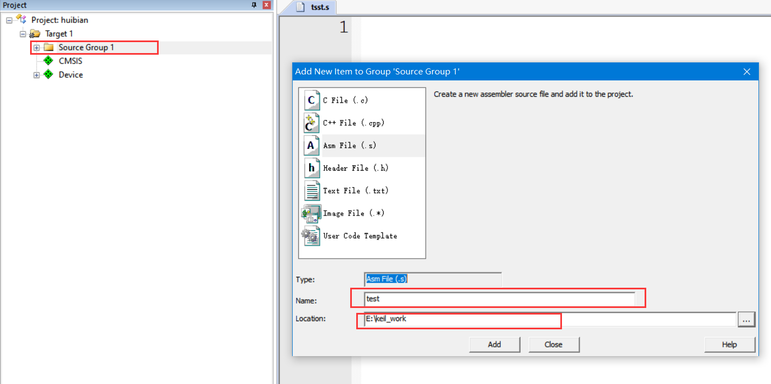
Task: Click the Add button
Action: pos(495,345)
